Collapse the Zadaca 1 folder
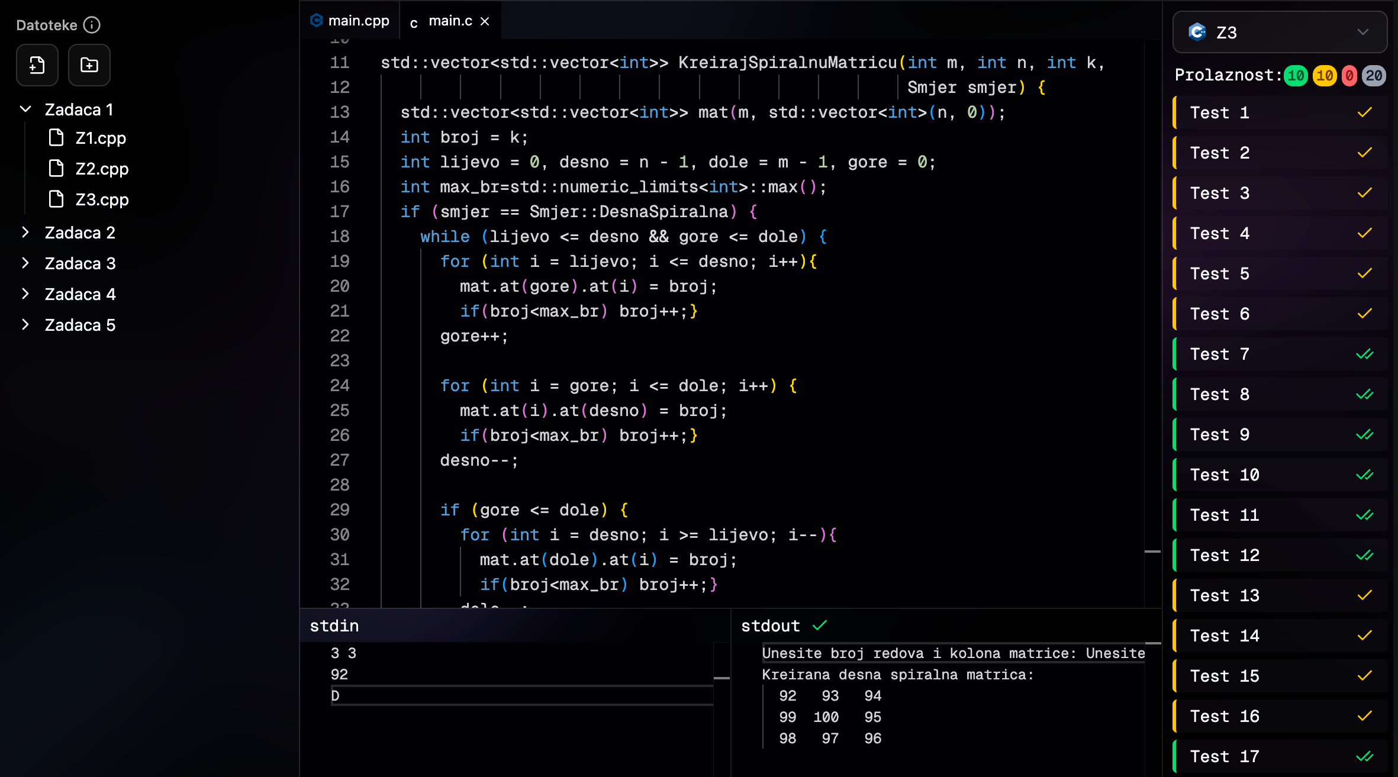Screen dimensions: 1398x777 pyautogui.click(x=25, y=109)
